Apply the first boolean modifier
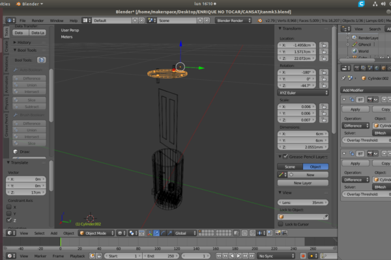This screenshot has height=260, width=391. (355, 109)
